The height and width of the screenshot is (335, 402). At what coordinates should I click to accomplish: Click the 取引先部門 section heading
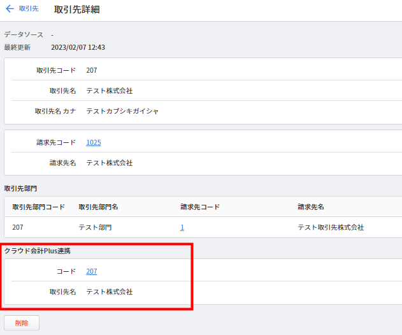[20, 189]
